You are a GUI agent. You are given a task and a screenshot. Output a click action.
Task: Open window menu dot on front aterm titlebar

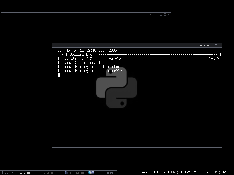pos(54,45)
